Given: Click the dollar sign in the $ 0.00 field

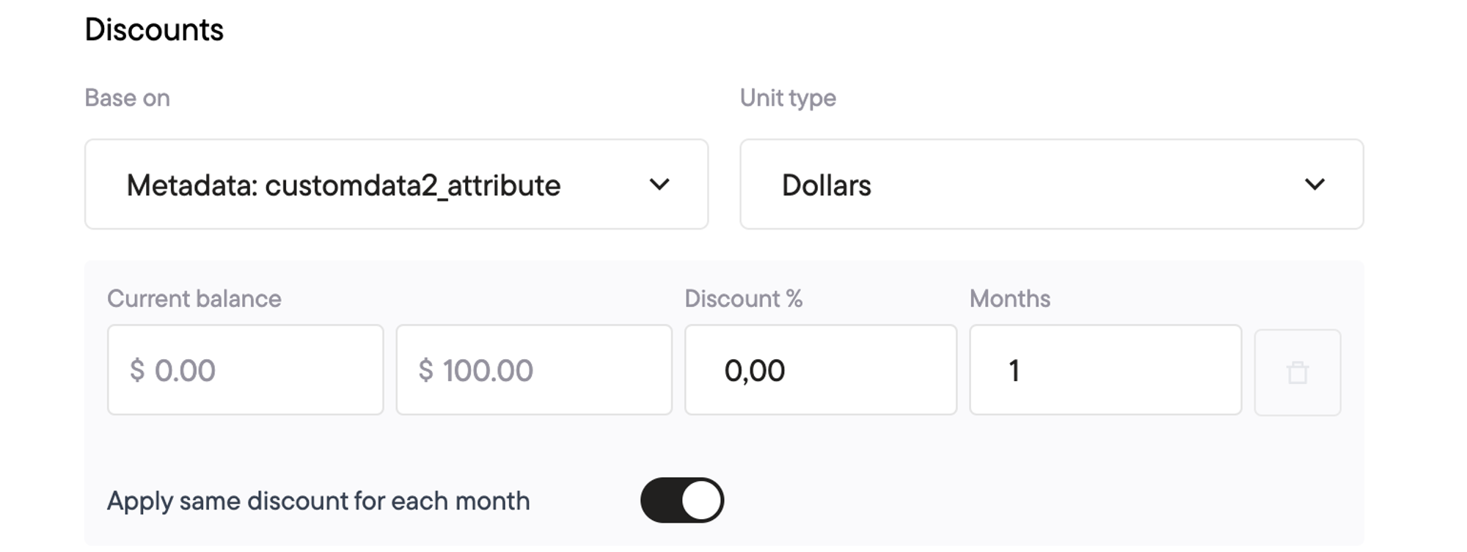Looking at the screenshot, I should click(x=137, y=370).
